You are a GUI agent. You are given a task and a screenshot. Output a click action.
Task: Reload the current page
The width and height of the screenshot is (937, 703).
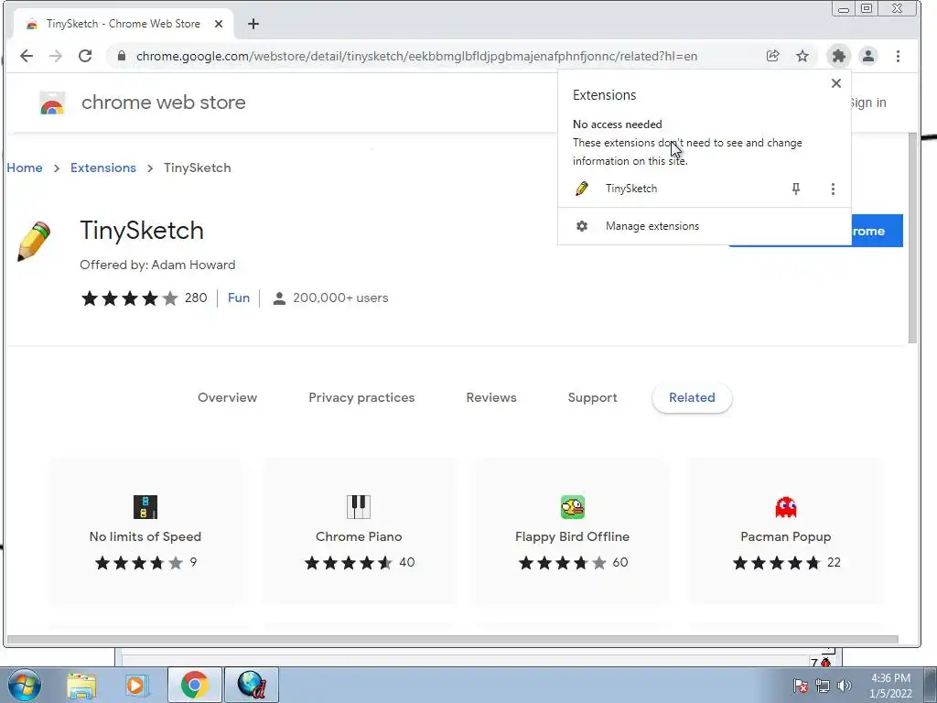(85, 56)
